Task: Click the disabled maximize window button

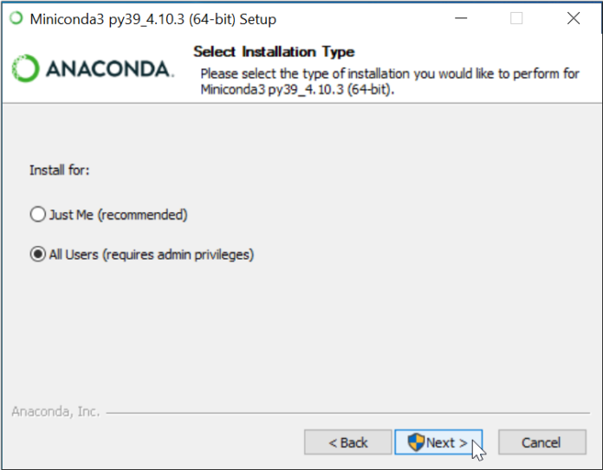Action: click(x=516, y=18)
